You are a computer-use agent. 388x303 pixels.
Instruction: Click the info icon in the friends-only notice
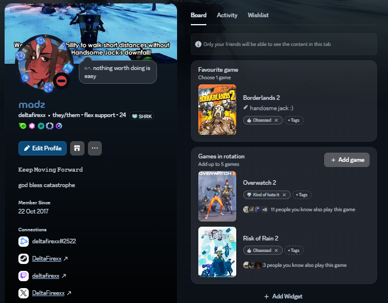(x=198, y=44)
